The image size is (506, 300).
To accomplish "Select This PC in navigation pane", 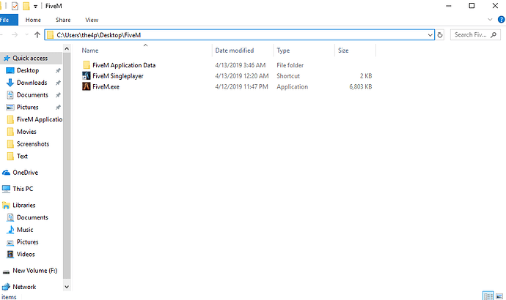I will click(23, 189).
